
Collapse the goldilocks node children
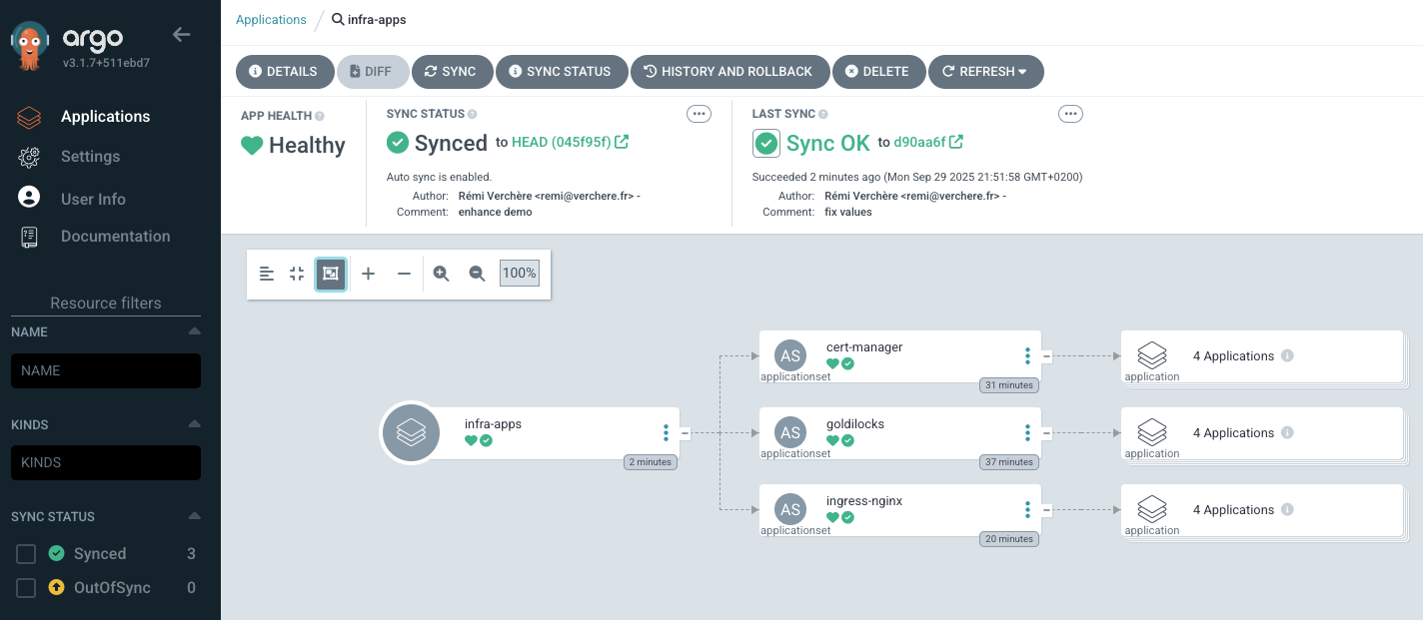tap(1046, 432)
